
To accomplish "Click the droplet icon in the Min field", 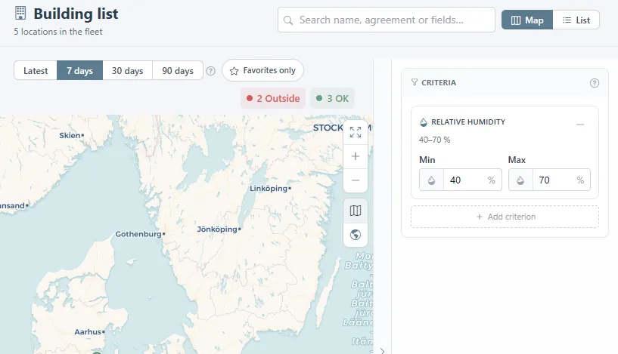I will click(432, 180).
